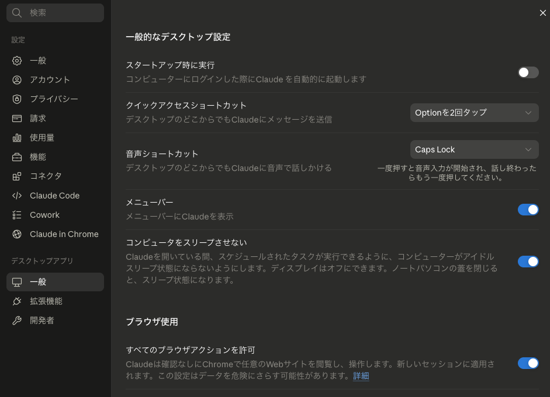Open 拡張機能 under デスクトップアプリ
550x397 pixels.
click(x=55, y=301)
